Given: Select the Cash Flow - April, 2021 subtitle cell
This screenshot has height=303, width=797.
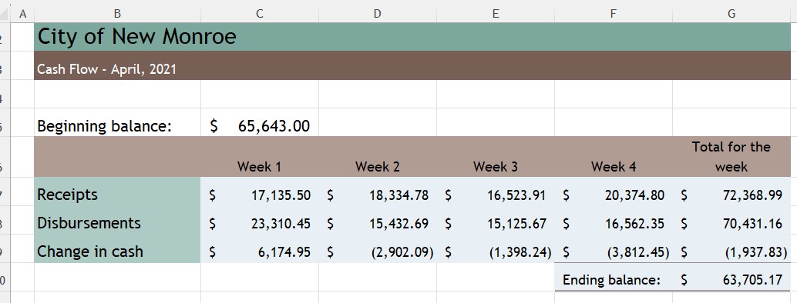Looking at the screenshot, I should (x=412, y=65).
